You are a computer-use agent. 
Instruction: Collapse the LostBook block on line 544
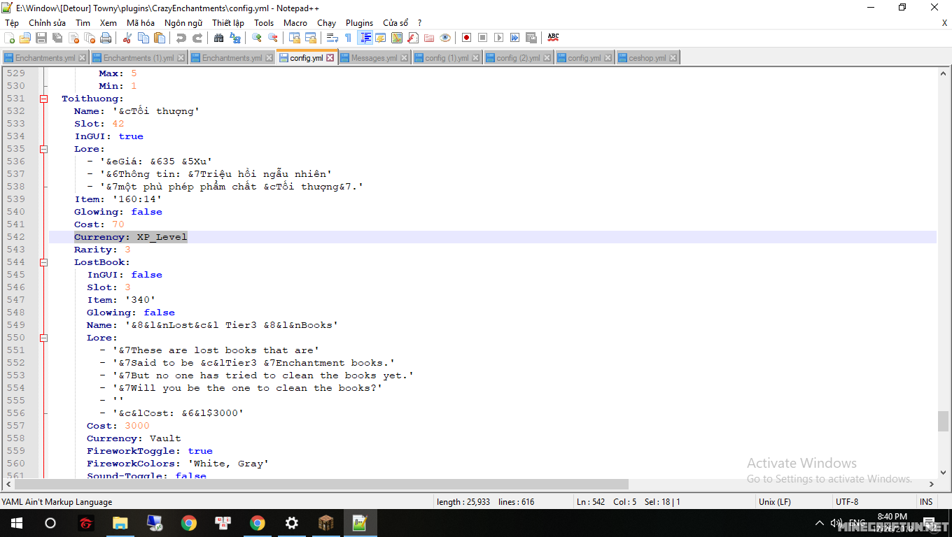(x=43, y=262)
